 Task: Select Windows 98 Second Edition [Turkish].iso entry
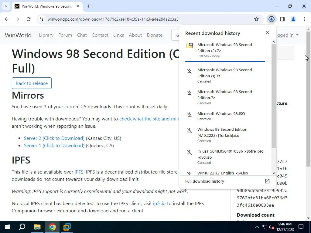pos(225,135)
